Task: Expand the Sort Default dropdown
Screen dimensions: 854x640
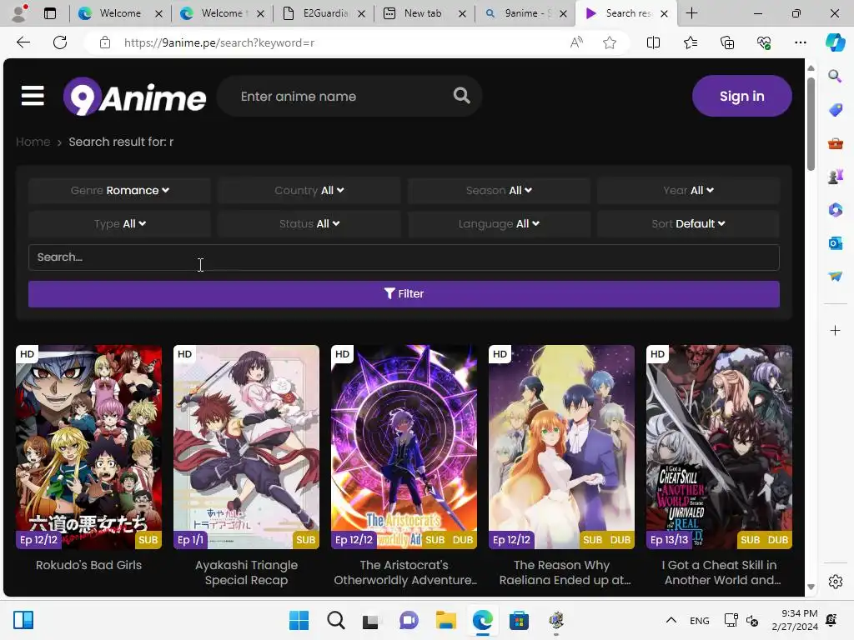Action: (688, 223)
